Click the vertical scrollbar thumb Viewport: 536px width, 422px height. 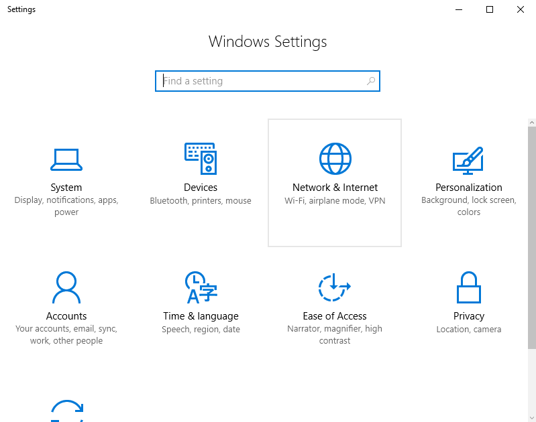click(531, 234)
